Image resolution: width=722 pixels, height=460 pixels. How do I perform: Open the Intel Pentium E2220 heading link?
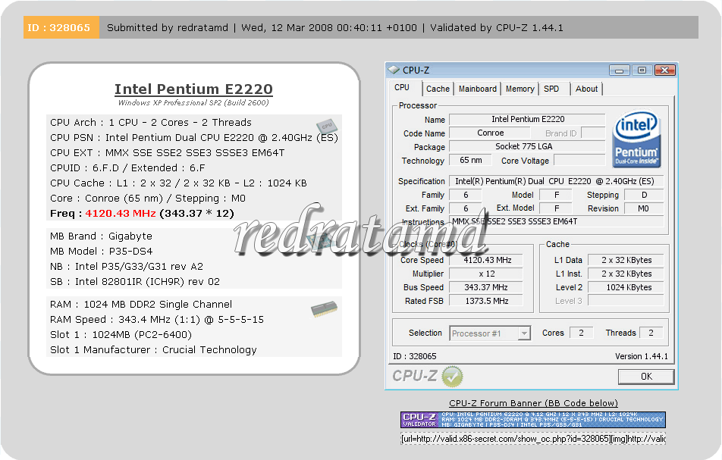pyautogui.click(x=193, y=89)
